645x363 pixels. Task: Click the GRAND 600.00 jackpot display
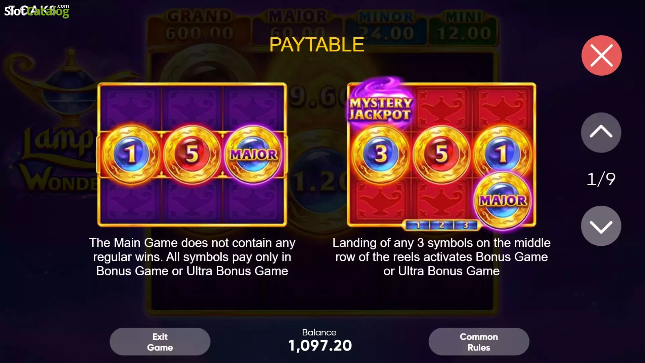pos(200,25)
